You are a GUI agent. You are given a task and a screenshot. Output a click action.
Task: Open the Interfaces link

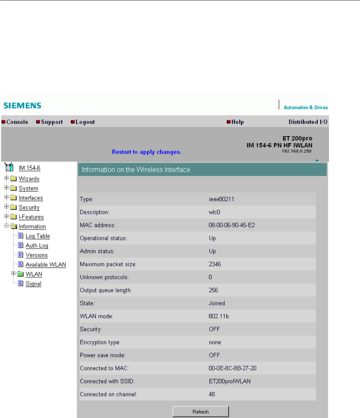click(31, 198)
